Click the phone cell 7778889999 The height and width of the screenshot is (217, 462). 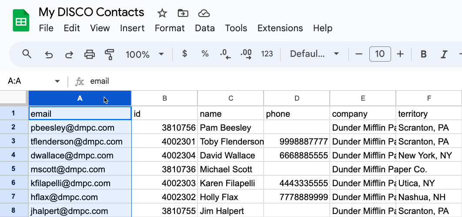click(x=297, y=197)
